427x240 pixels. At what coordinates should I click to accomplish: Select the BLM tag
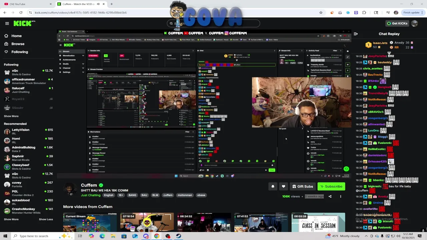[x=155, y=195]
